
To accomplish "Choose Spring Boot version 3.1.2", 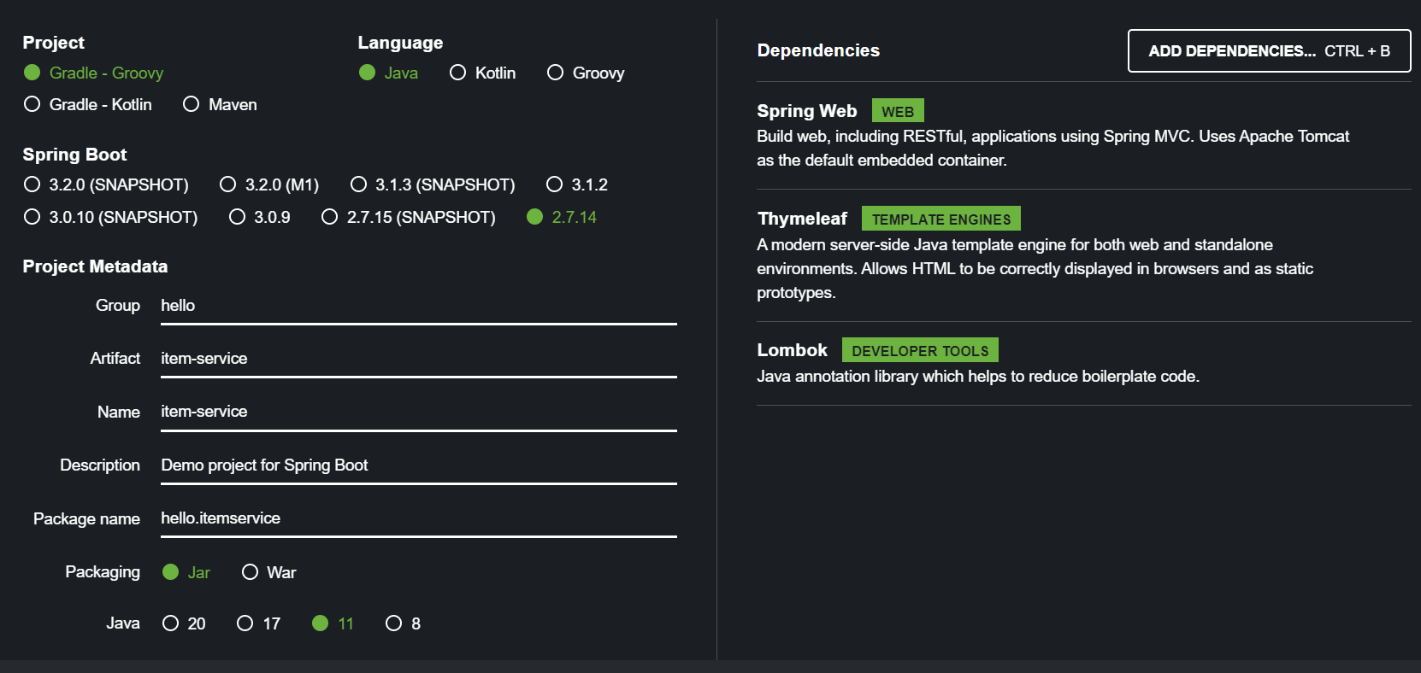I will click(578, 184).
